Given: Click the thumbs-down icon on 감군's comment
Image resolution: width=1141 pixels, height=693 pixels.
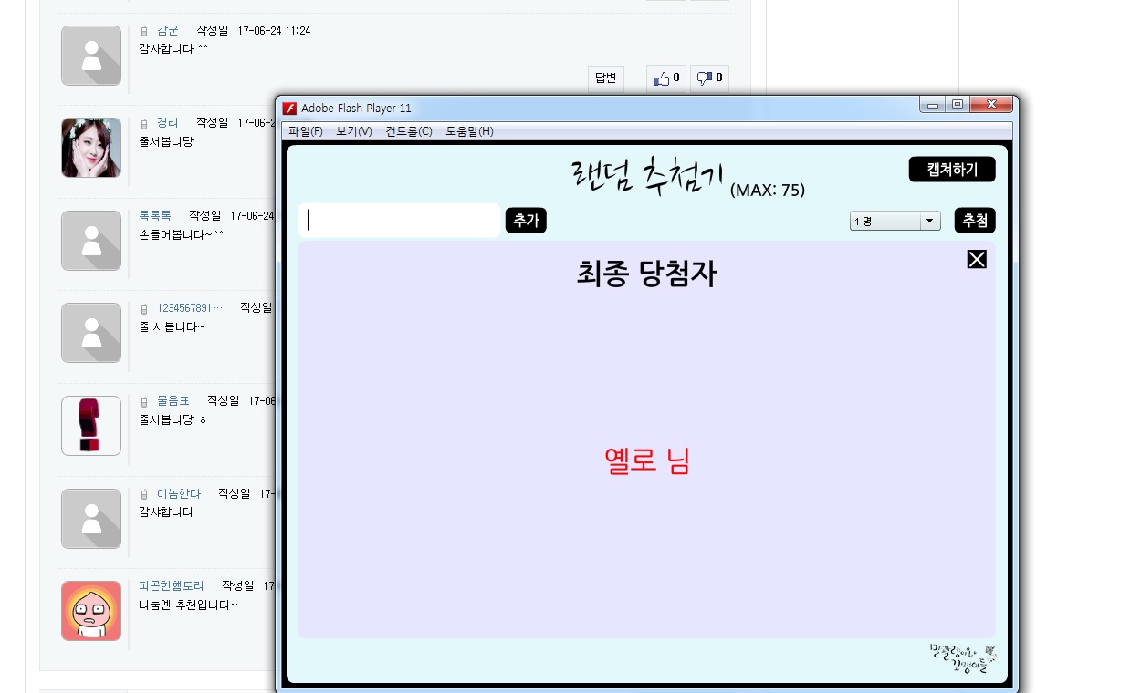Looking at the screenshot, I should [x=705, y=79].
